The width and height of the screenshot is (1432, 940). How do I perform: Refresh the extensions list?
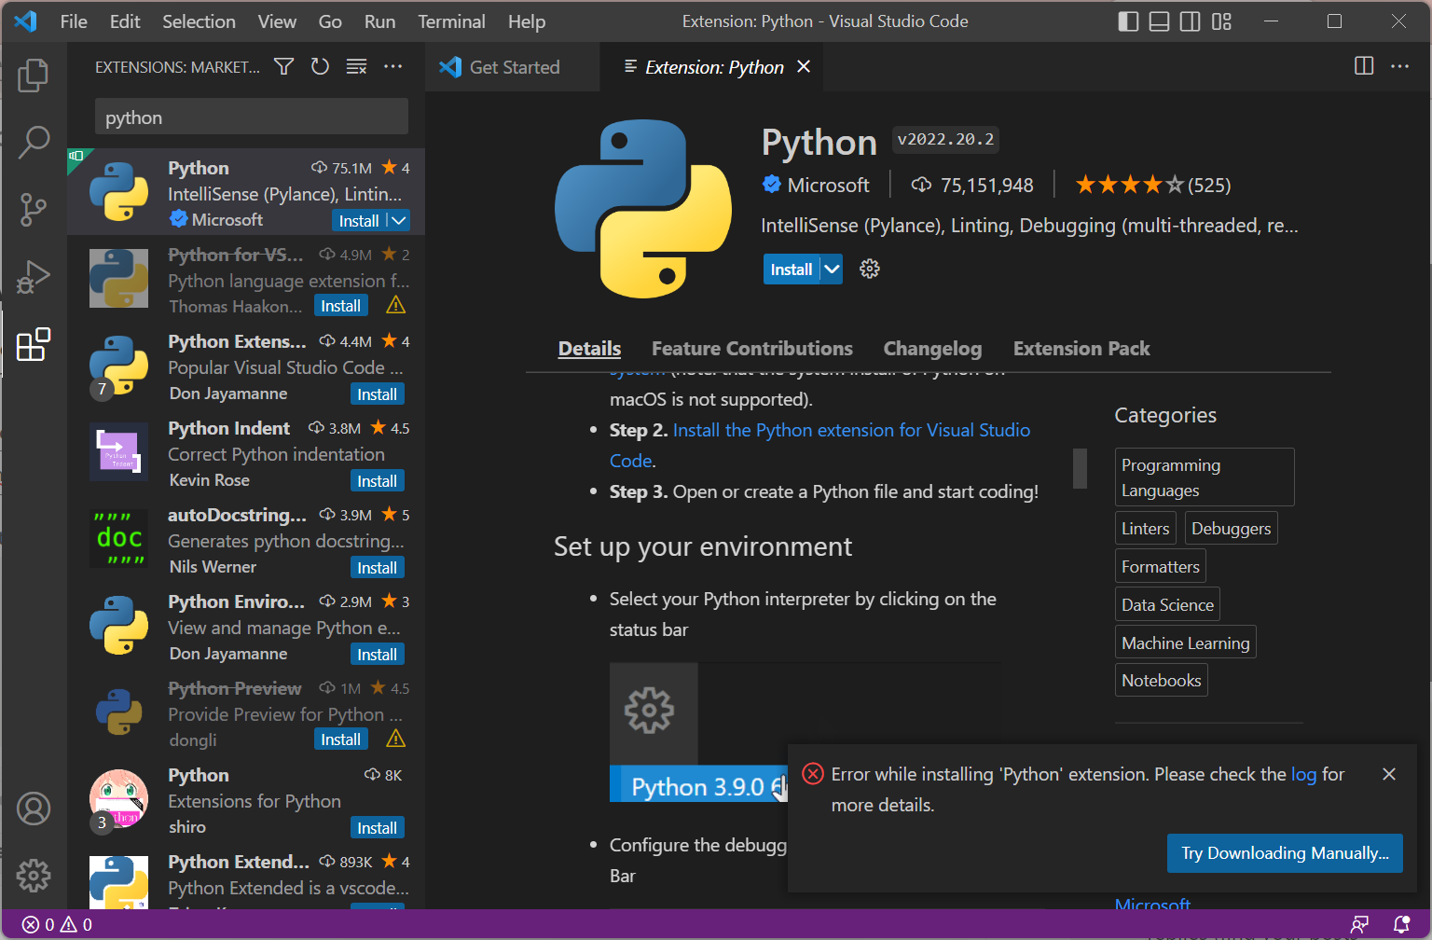320,66
